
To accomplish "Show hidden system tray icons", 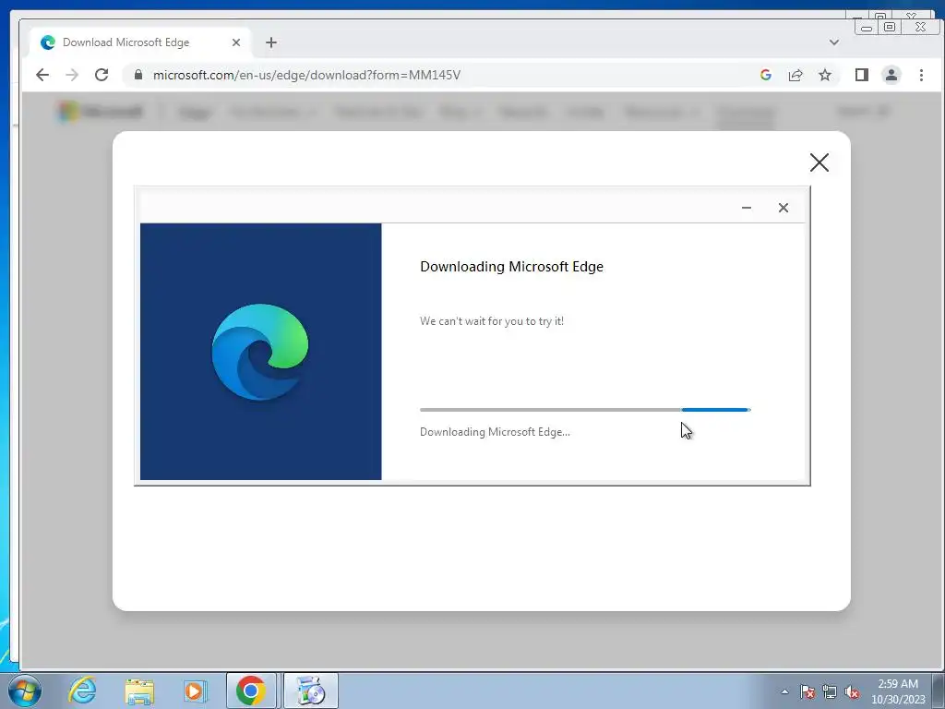I will pos(784,691).
